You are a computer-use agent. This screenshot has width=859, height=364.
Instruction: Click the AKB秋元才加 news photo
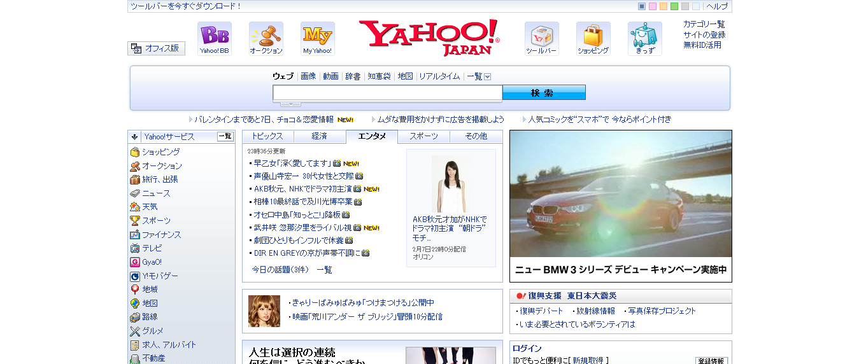(450, 185)
